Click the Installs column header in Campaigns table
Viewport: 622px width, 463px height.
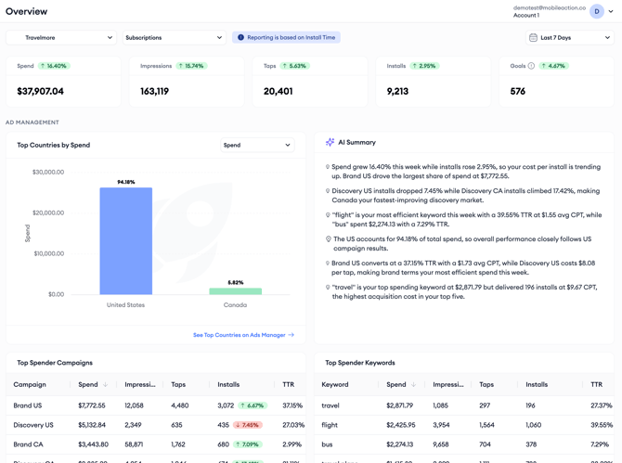[x=228, y=384]
